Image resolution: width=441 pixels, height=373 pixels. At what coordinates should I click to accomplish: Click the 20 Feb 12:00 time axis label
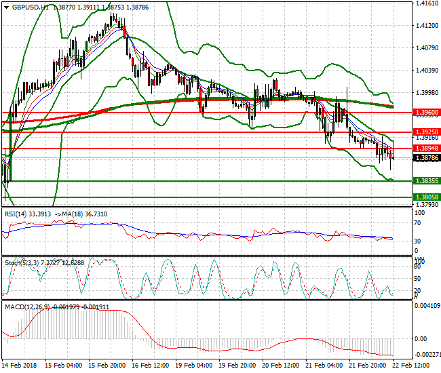pos(281,366)
